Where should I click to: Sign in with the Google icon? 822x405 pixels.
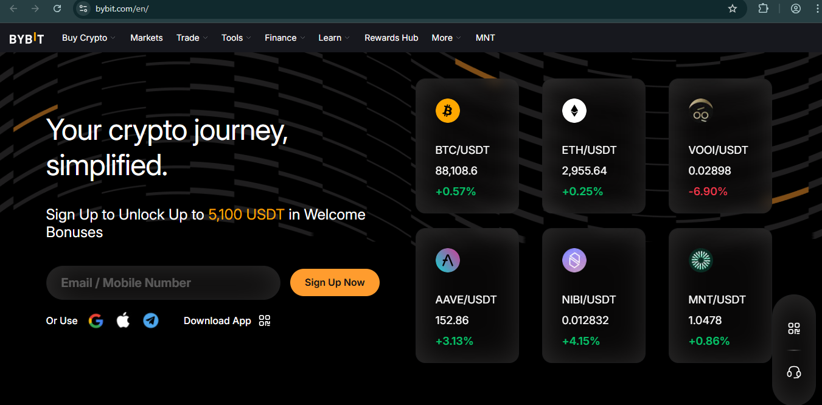pyautogui.click(x=96, y=320)
